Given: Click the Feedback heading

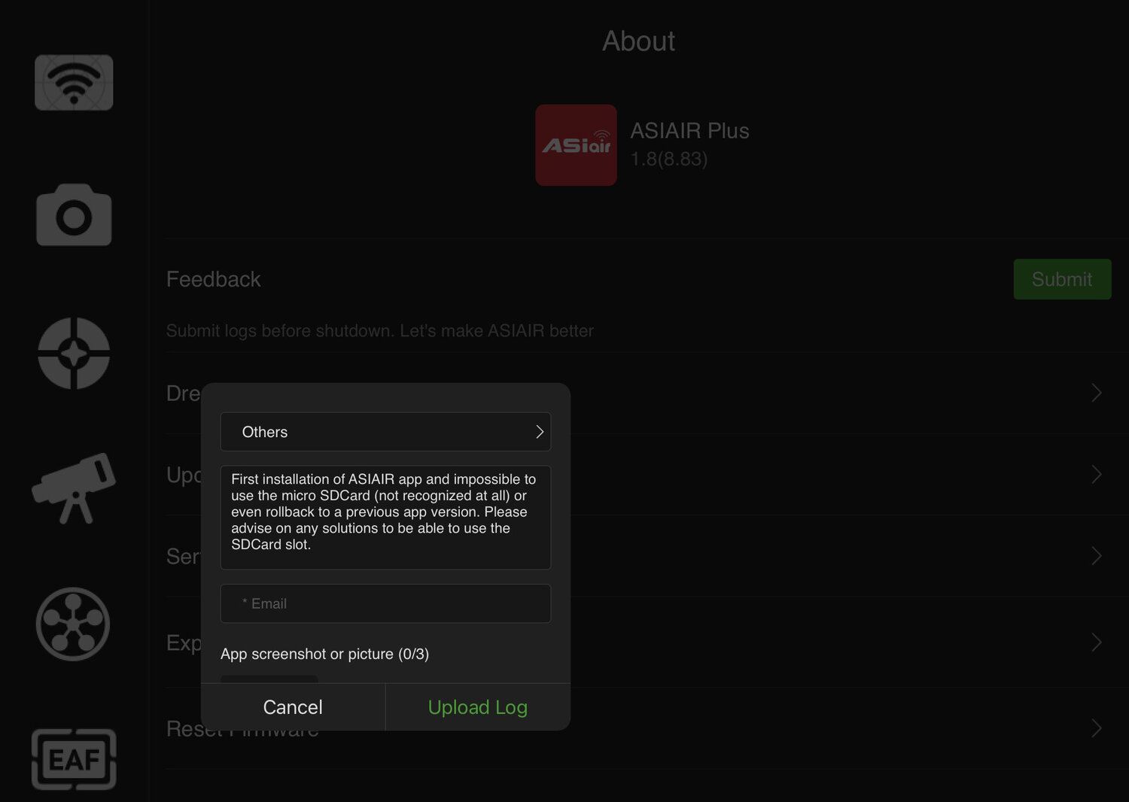Looking at the screenshot, I should 214,279.
